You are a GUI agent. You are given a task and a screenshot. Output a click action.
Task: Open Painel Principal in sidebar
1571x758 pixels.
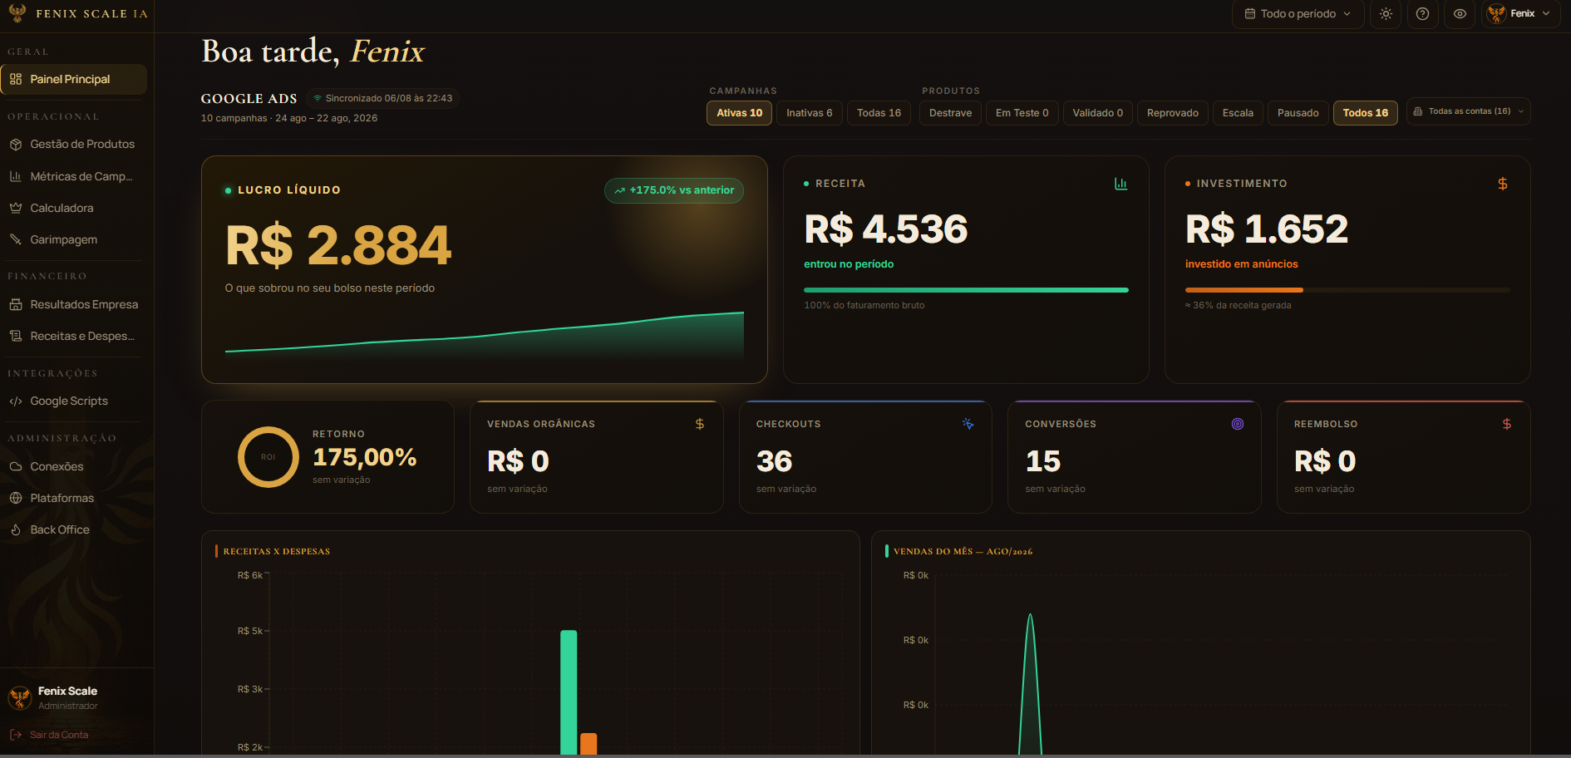(x=73, y=79)
